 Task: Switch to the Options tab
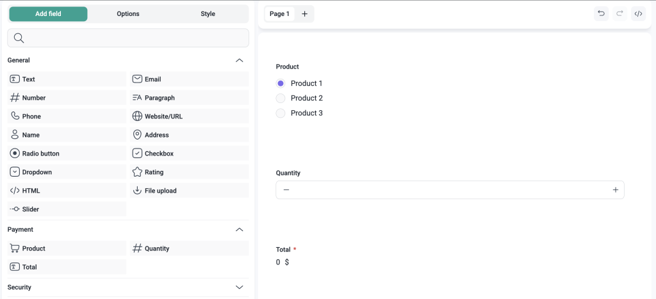click(x=128, y=14)
